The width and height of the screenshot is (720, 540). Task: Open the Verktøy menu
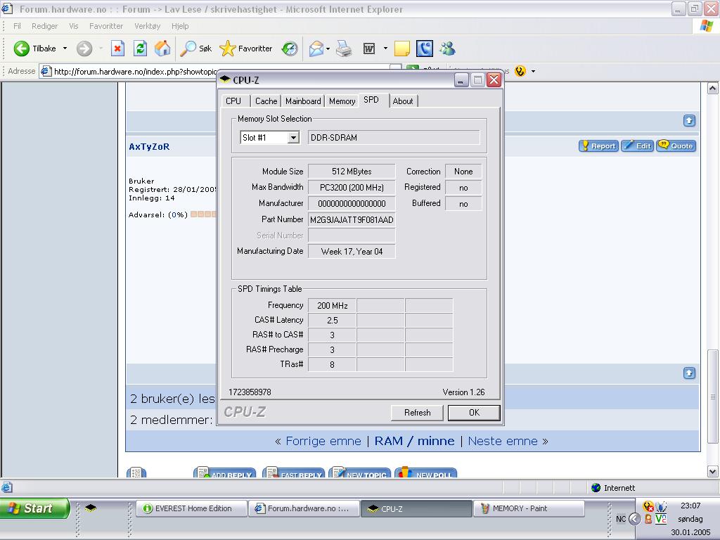pyautogui.click(x=148, y=26)
